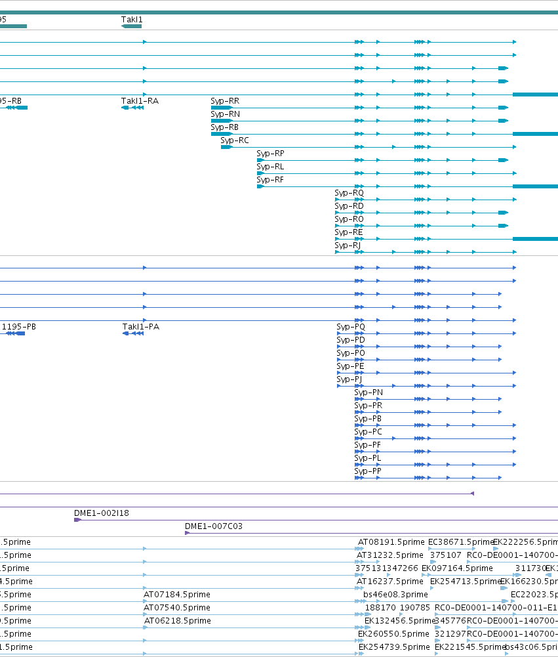Viewport: 558px width, 657px height.
Task: Click the Takl1-RA transcript exon glyph
Action: (x=132, y=108)
